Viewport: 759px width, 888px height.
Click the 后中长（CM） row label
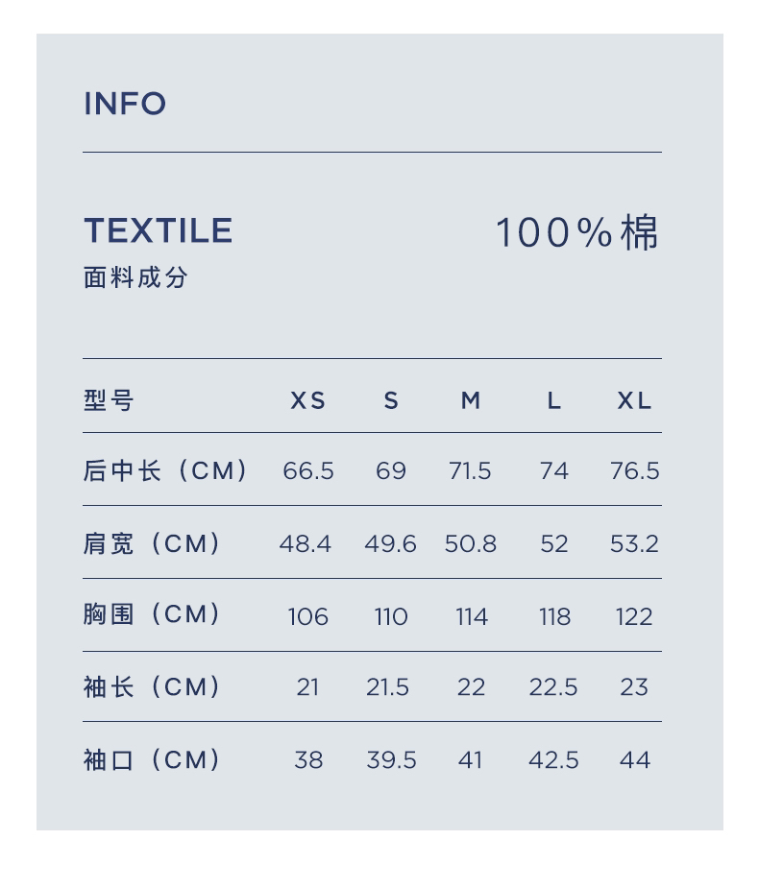[x=166, y=470]
